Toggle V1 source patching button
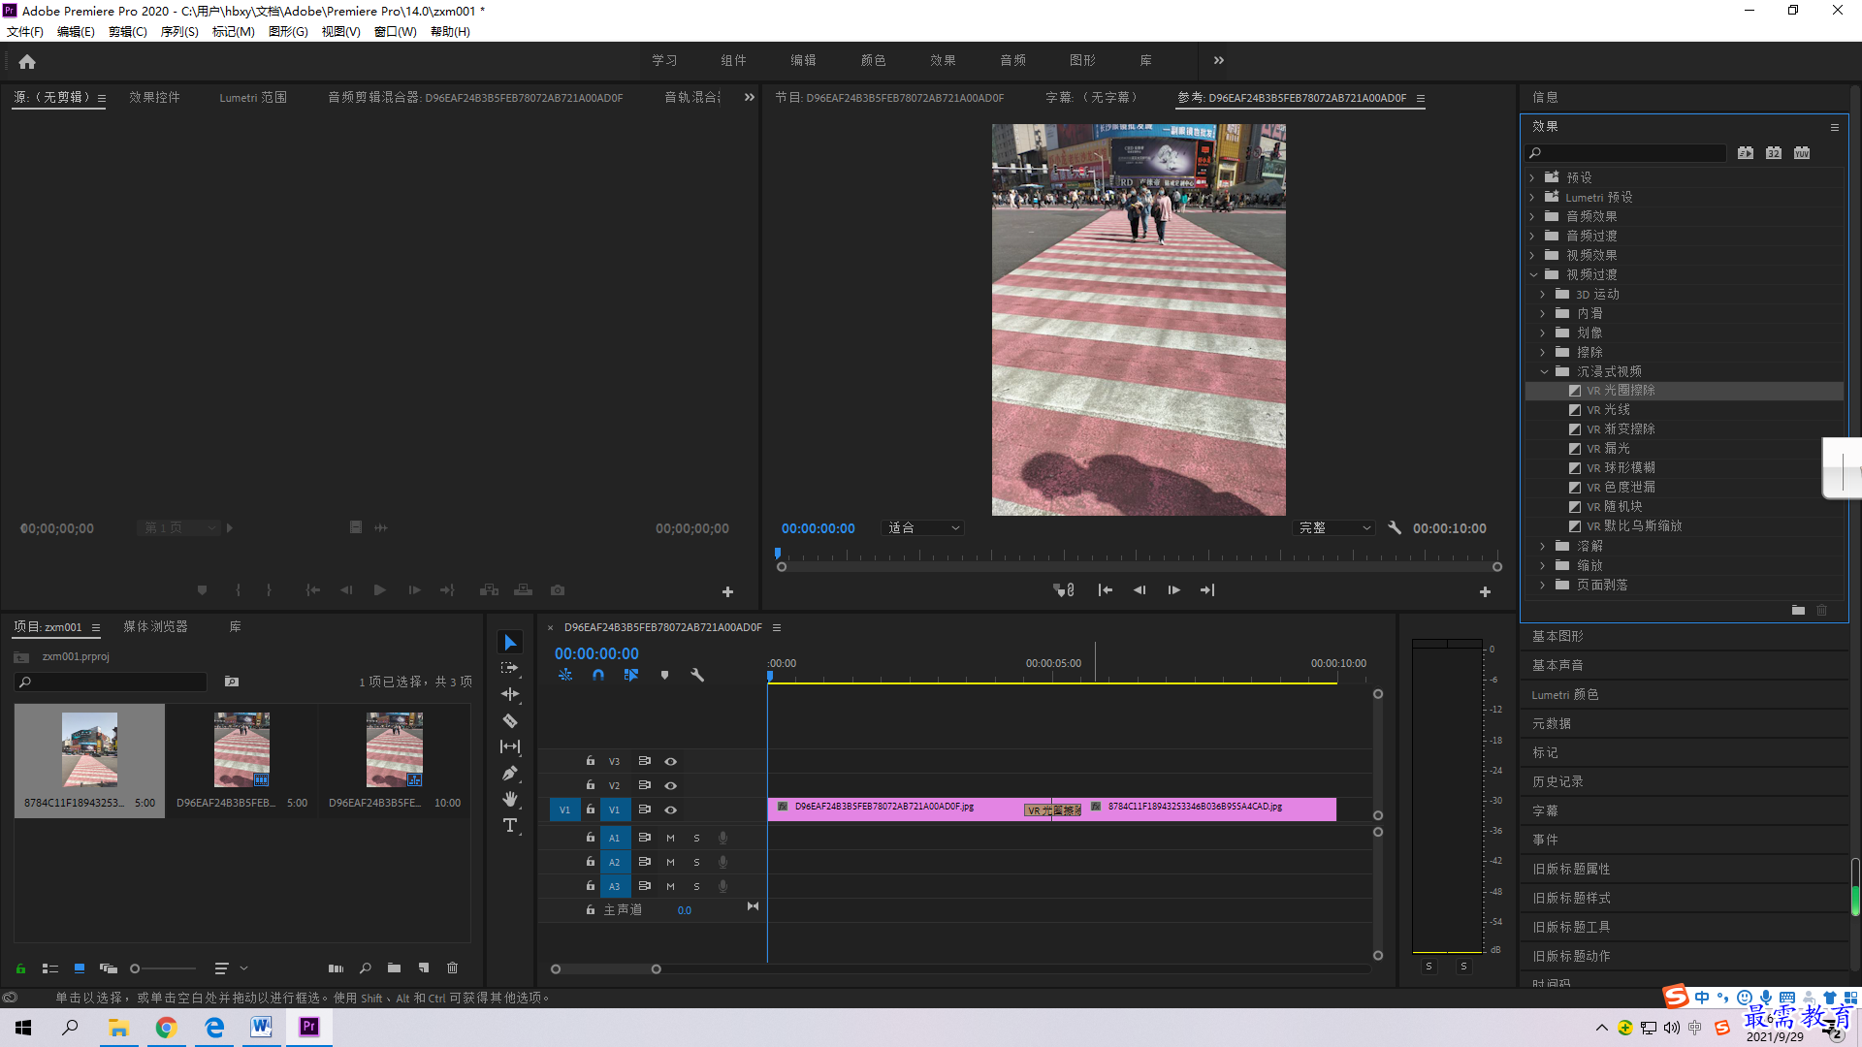 (x=564, y=809)
